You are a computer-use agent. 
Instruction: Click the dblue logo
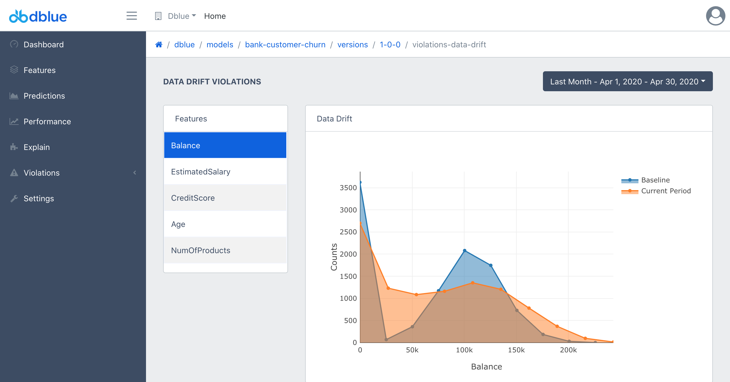(x=38, y=16)
